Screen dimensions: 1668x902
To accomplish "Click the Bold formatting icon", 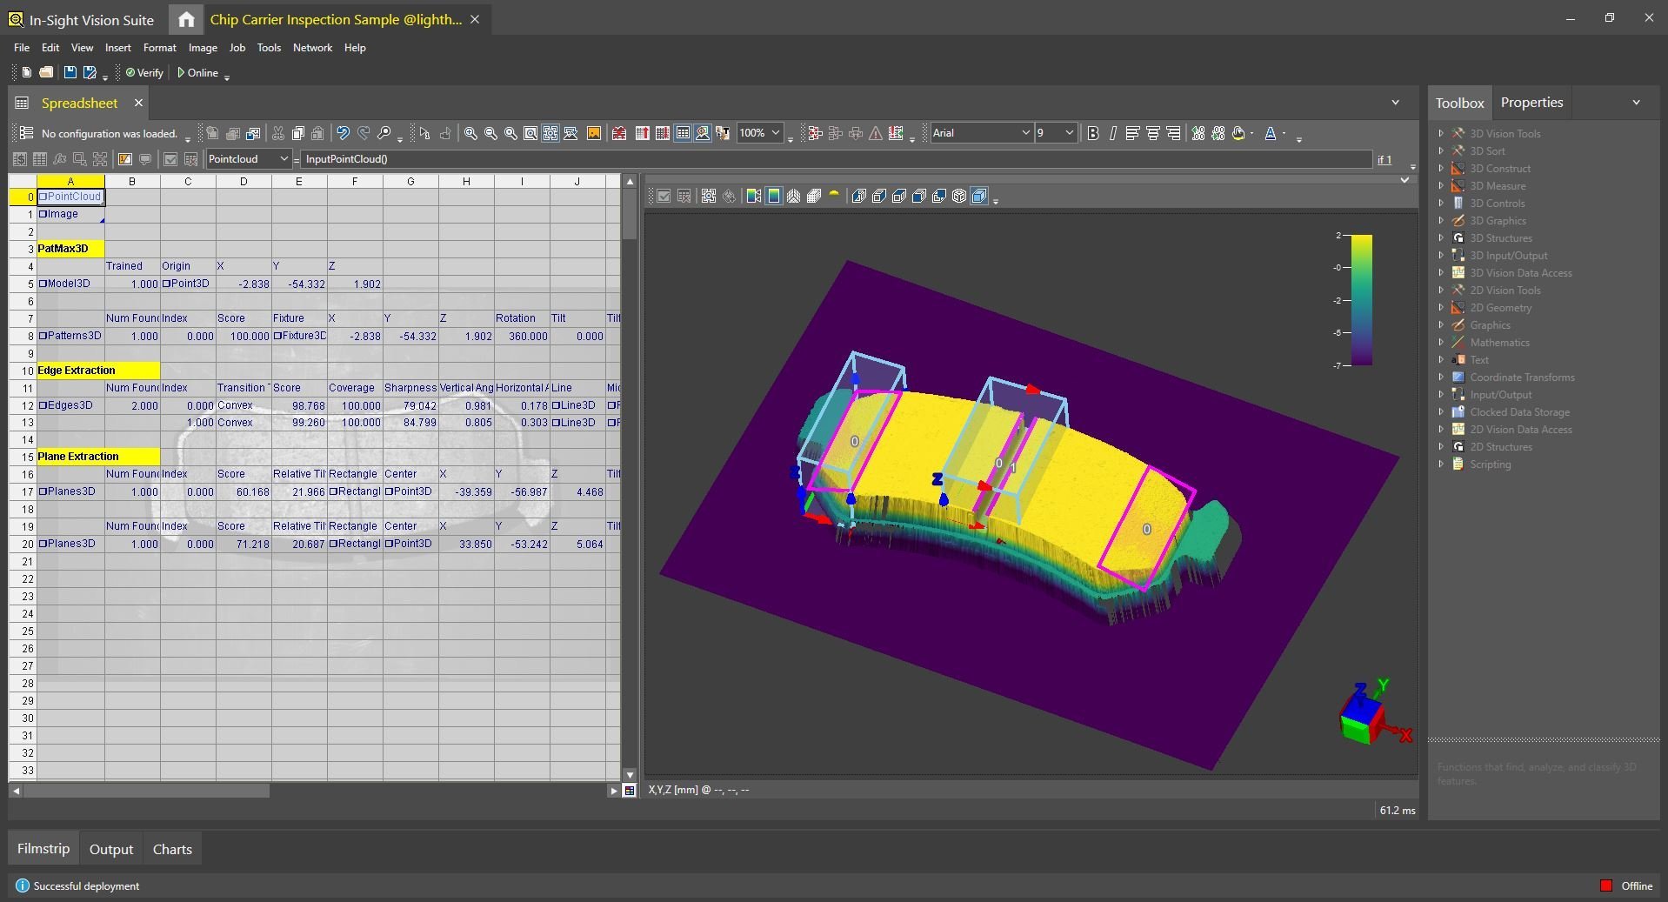I will (x=1093, y=133).
